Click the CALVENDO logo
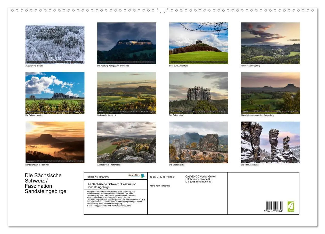325x234 pixels. pos(136,175)
